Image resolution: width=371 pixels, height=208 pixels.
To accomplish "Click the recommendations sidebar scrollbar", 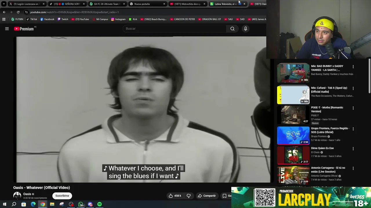I will click(370, 76).
